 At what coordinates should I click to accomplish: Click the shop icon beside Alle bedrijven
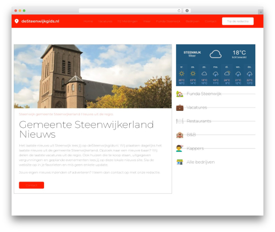[180, 162]
